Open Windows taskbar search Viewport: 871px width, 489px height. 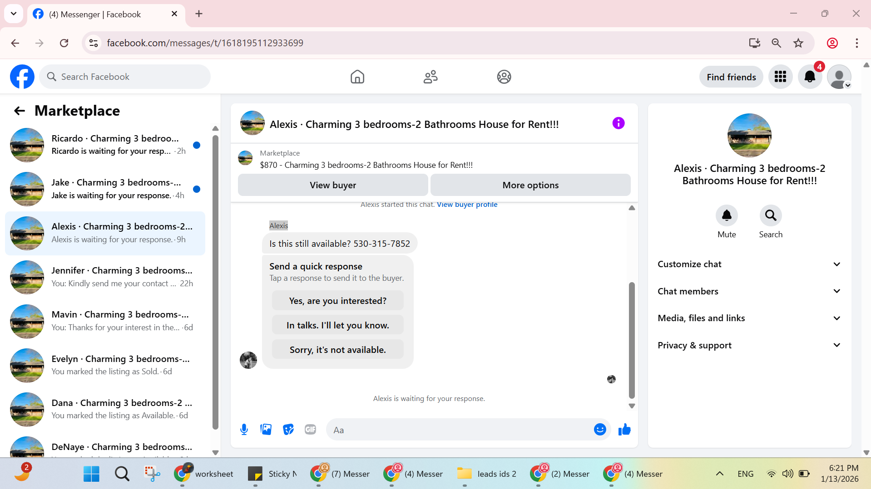click(x=122, y=474)
